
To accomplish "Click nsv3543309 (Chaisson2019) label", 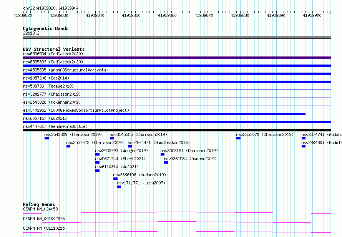I will click(73, 134).
